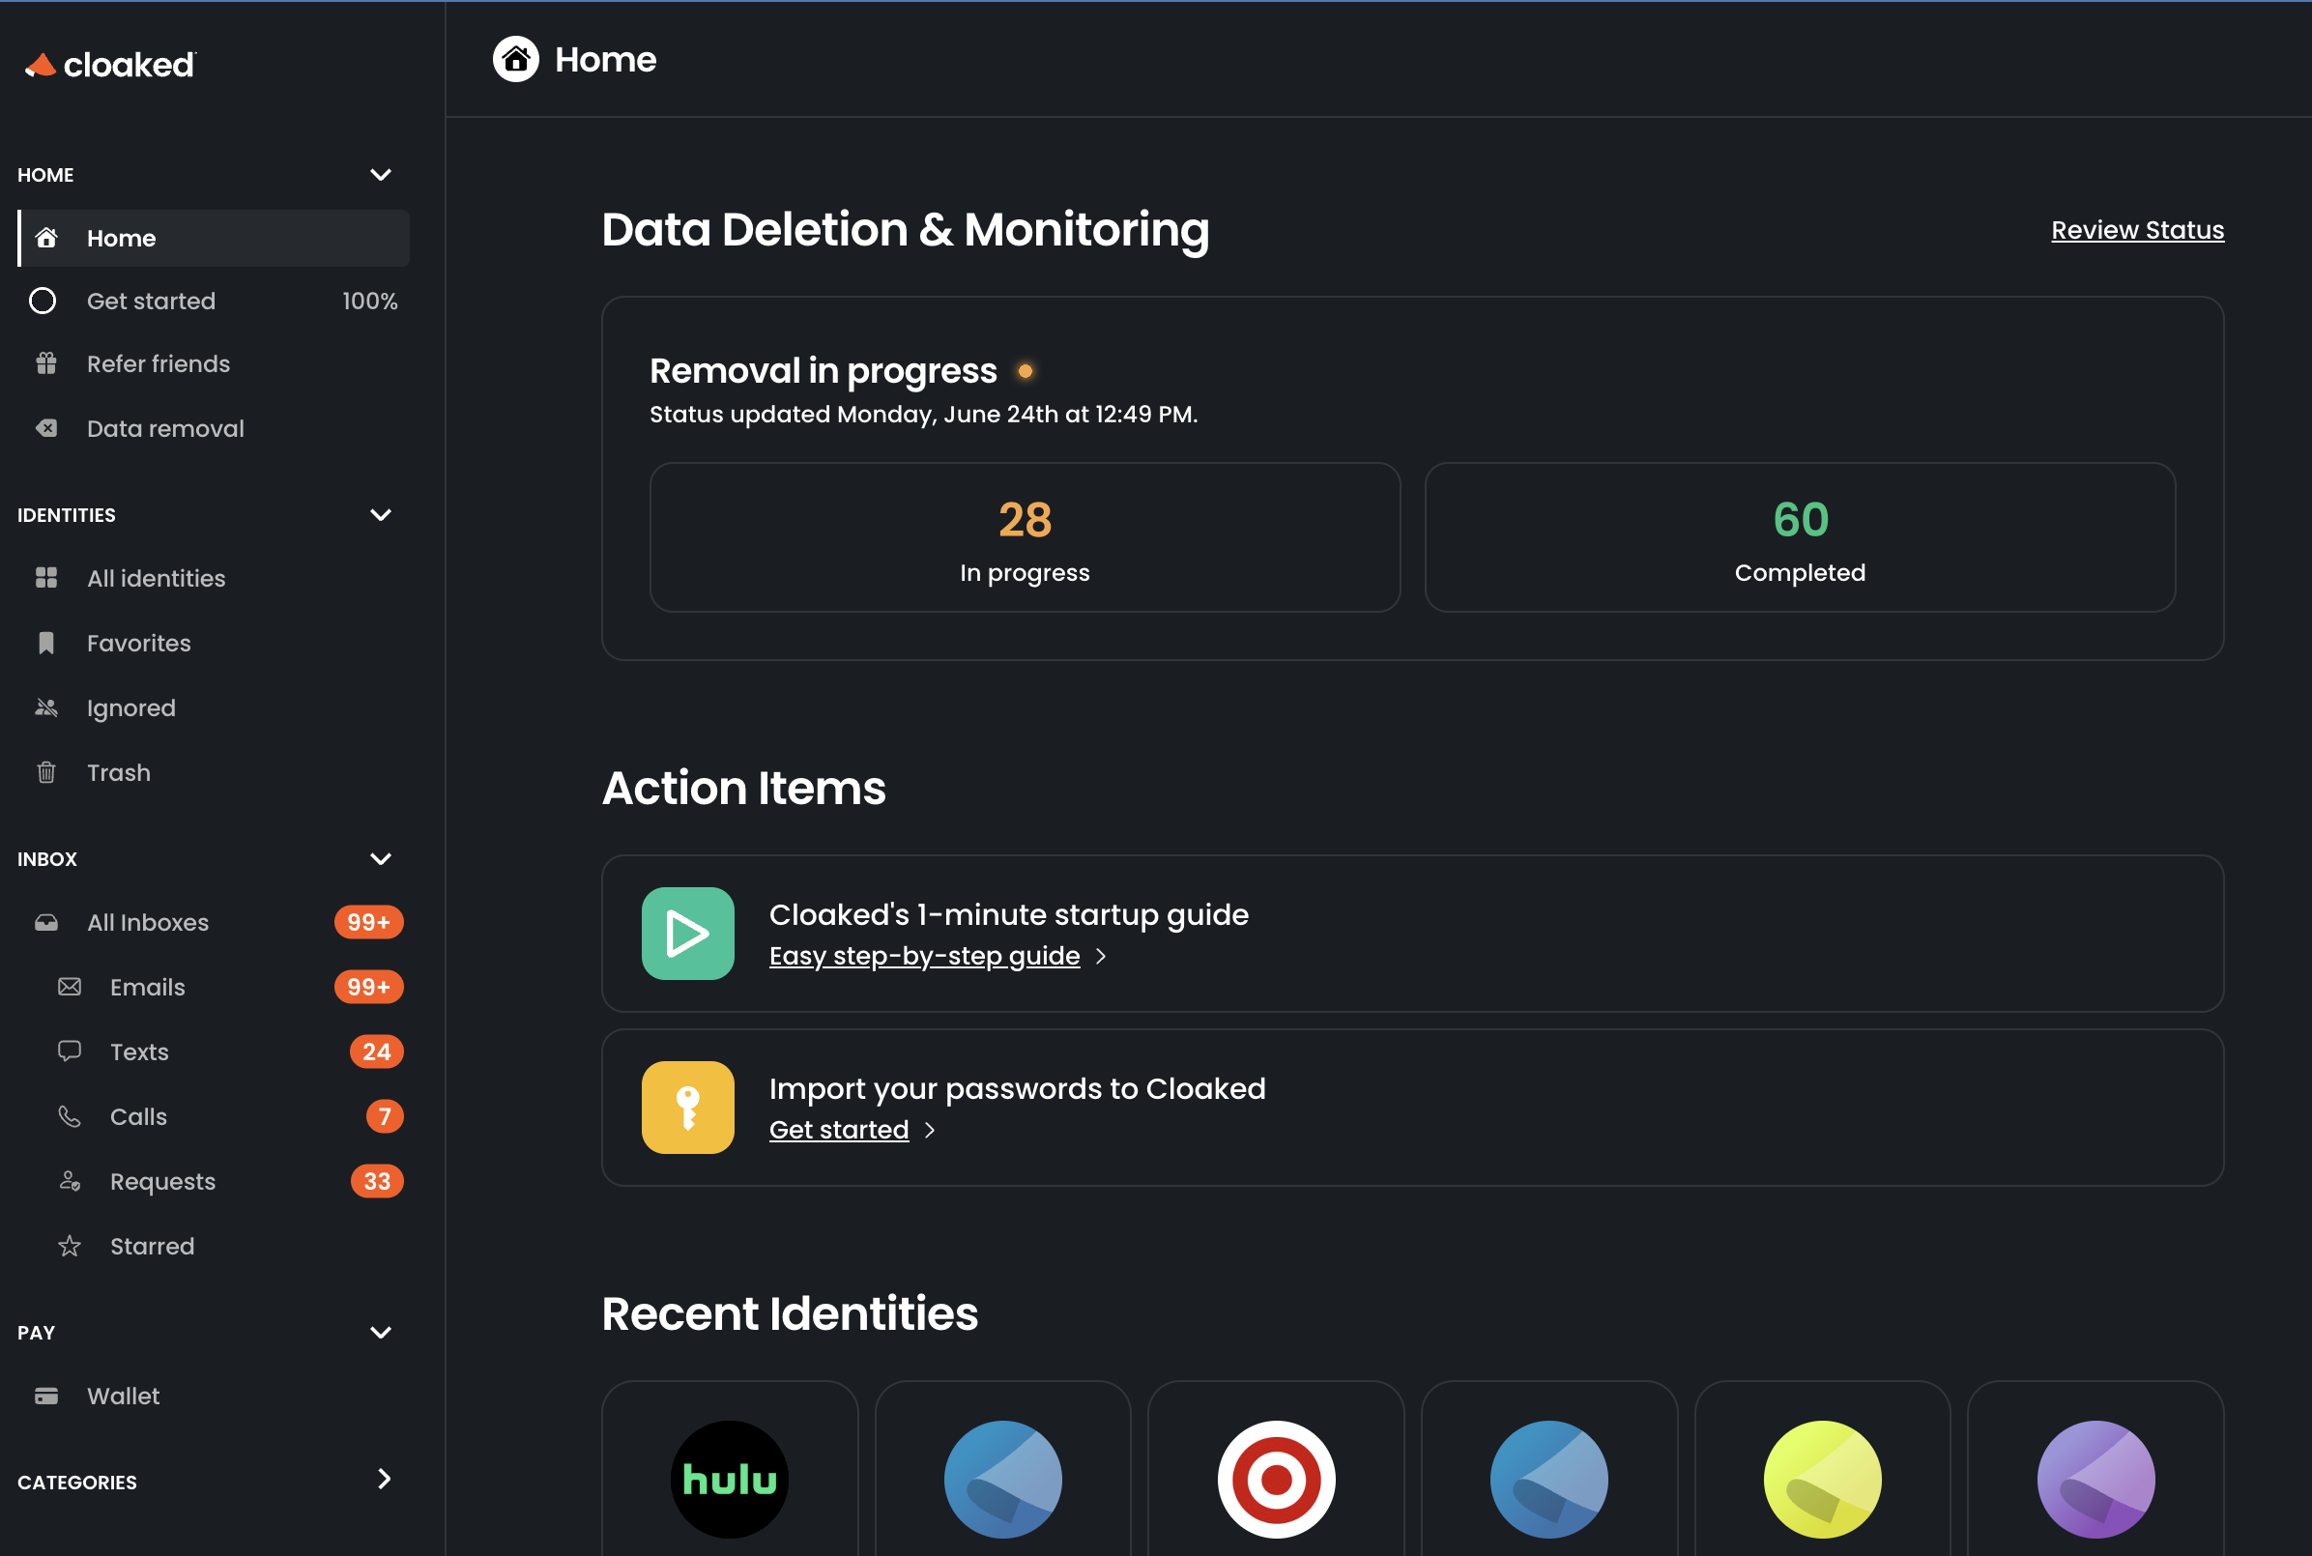The width and height of the screenshot is (2312, 1556).
Task: Collapse the IDENTITIES section
Action: pyautogui.click(x=381, y=515)
